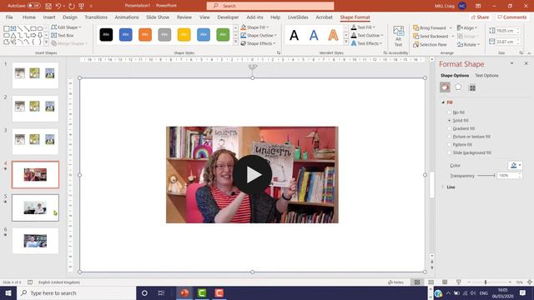Select slide 6 thumbnail

(x=35, y=241)
